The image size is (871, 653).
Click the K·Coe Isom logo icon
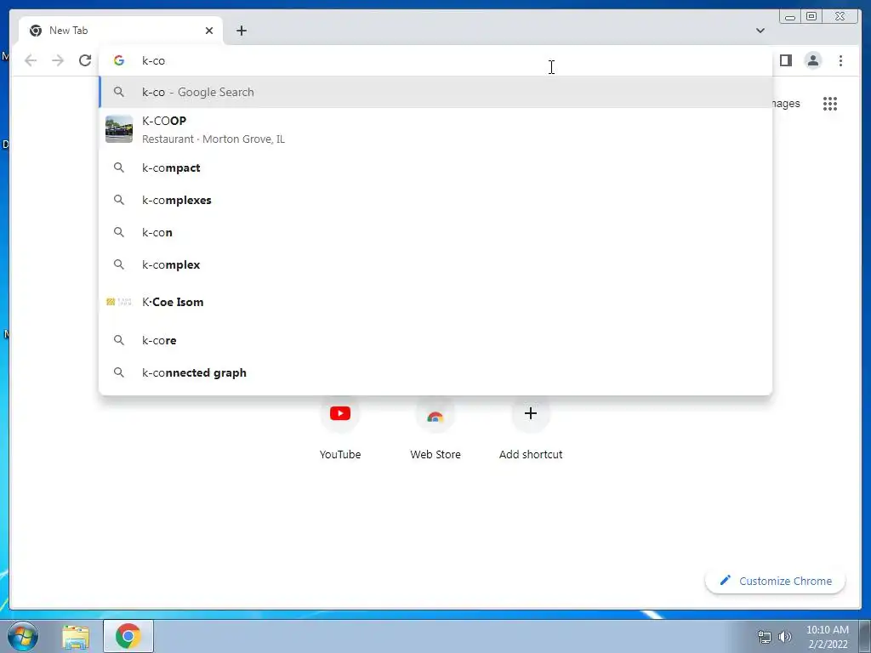click(x=119, y=302)
